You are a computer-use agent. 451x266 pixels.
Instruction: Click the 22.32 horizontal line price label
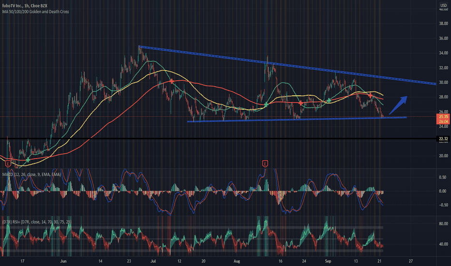tap(443, 139)
